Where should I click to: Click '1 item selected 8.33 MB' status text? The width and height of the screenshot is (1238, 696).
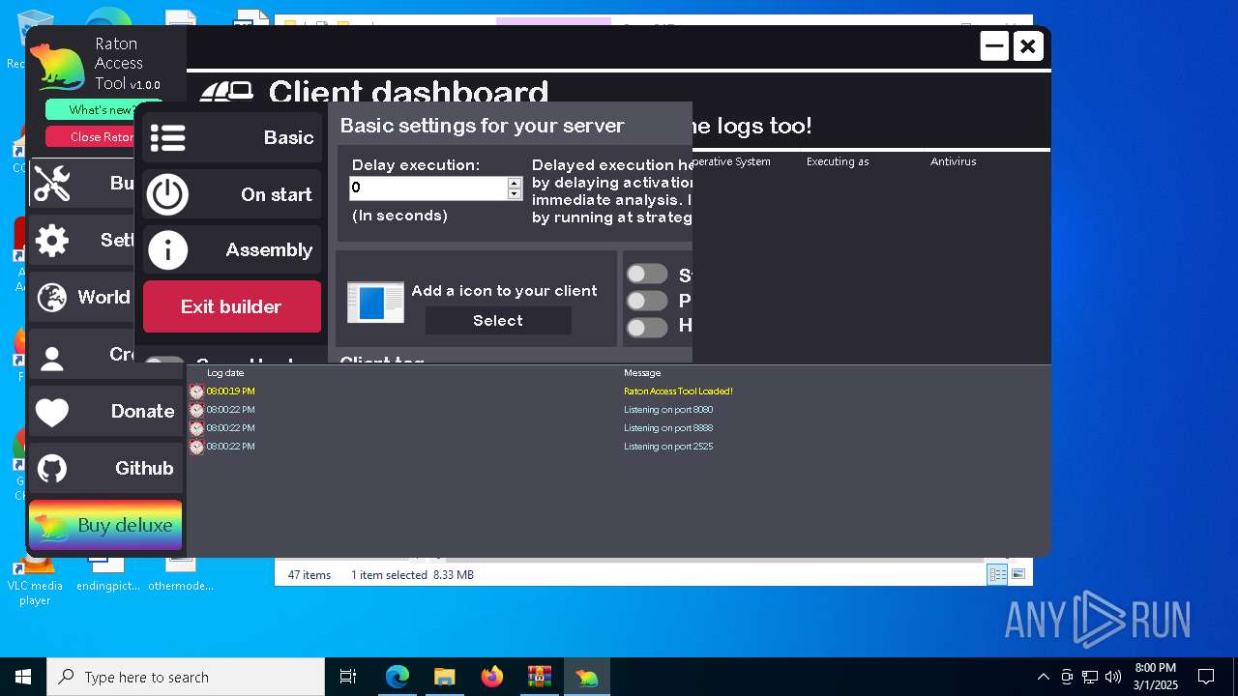pyautogui.click(x=412, y=575)
